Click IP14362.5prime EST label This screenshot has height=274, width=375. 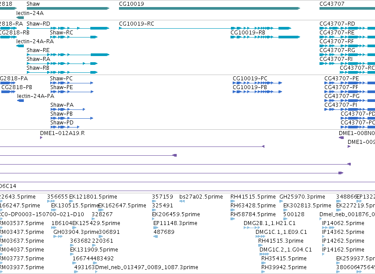point(343,232)
